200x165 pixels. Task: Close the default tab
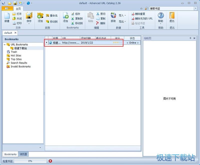tap(15, 33)
